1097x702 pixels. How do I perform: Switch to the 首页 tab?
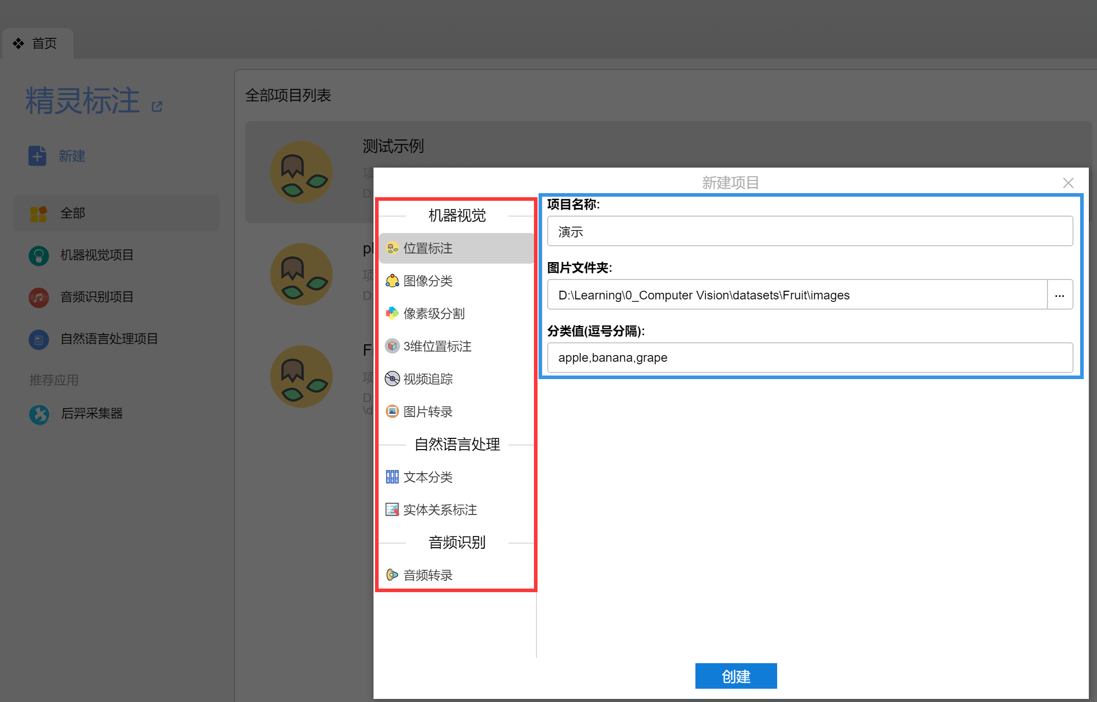coord(44,43)
